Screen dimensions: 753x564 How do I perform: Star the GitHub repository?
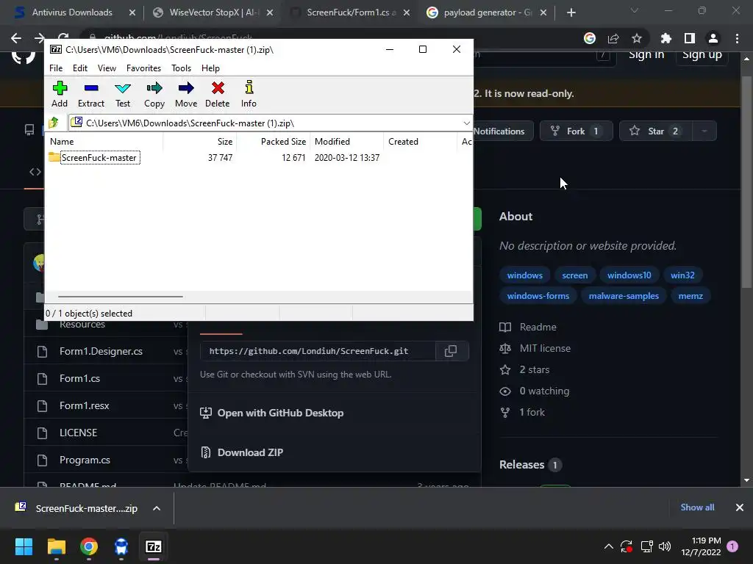(655, 131)
